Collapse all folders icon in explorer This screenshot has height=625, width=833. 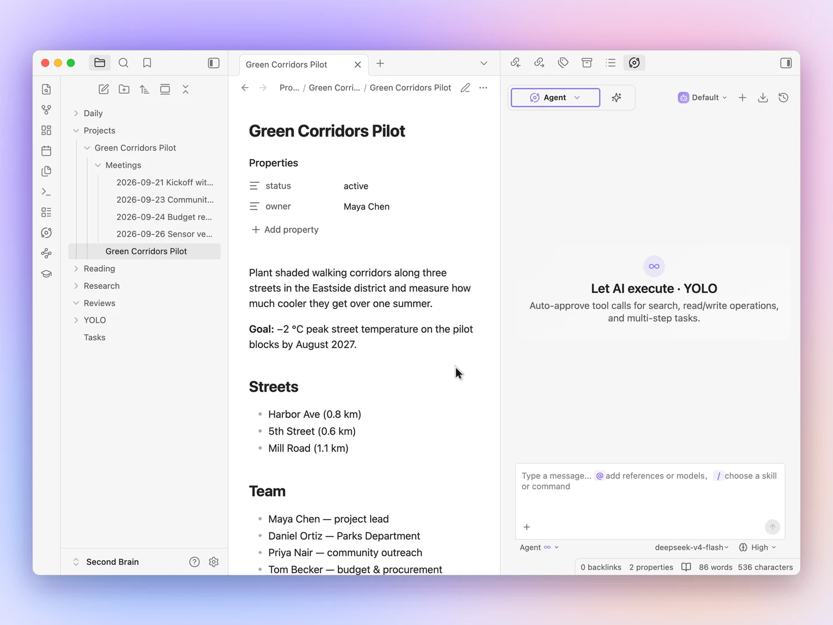(x=186, y=89)
